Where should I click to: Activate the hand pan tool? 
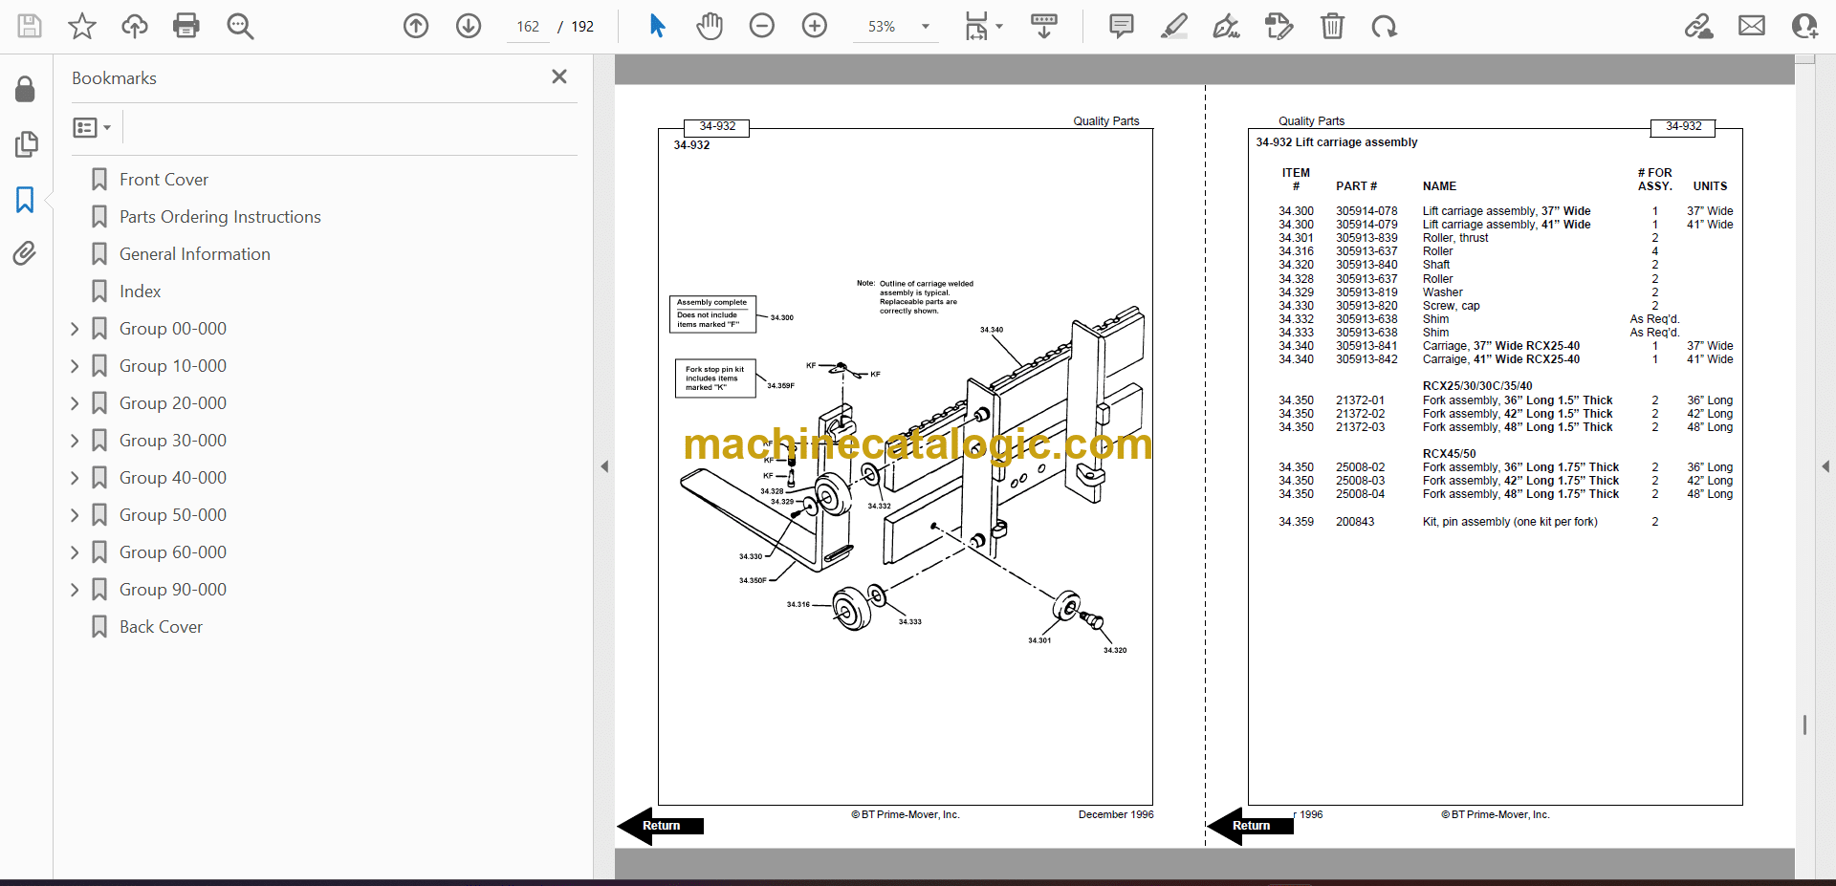click(710, 26)
